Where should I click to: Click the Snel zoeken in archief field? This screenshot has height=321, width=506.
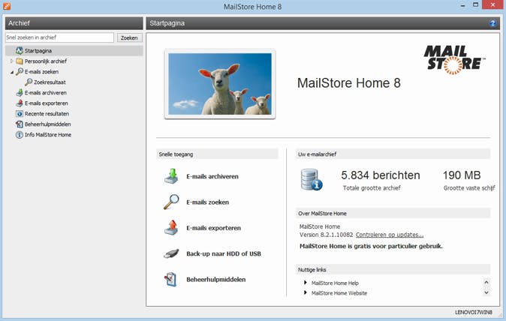[60, 37]
